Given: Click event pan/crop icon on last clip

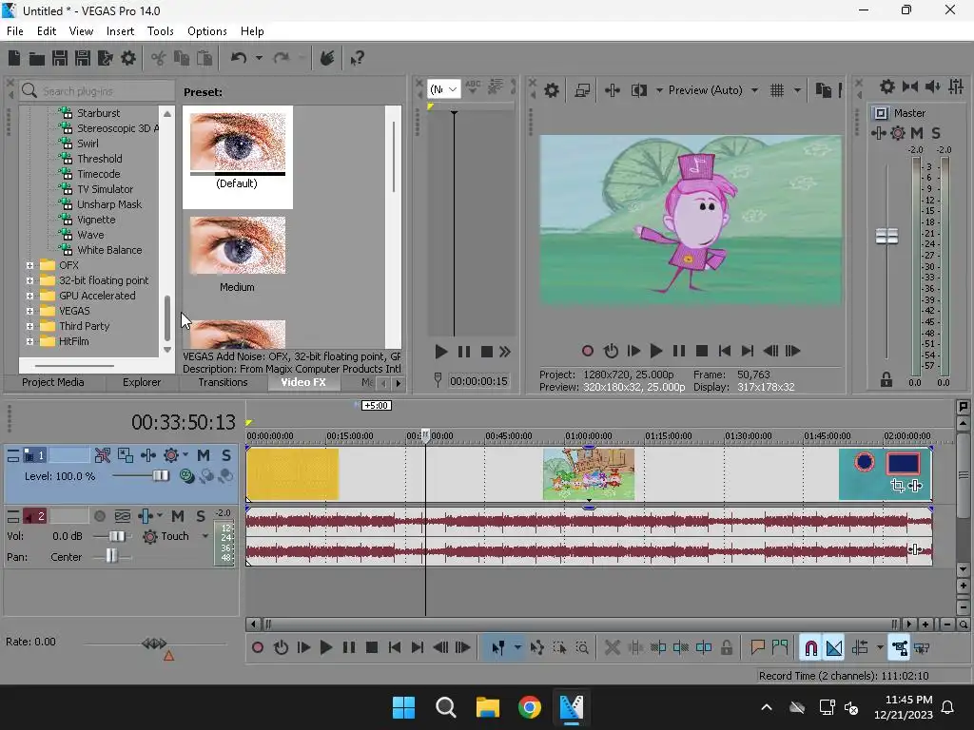Looking at the screenshot, I should (x=897, y=486).
